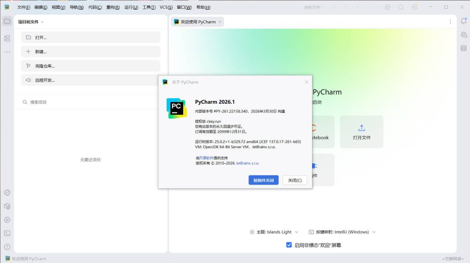Click the 无最近项目 text
The height and width of the screenshot is (263, 470).
[x=90, y=160]
